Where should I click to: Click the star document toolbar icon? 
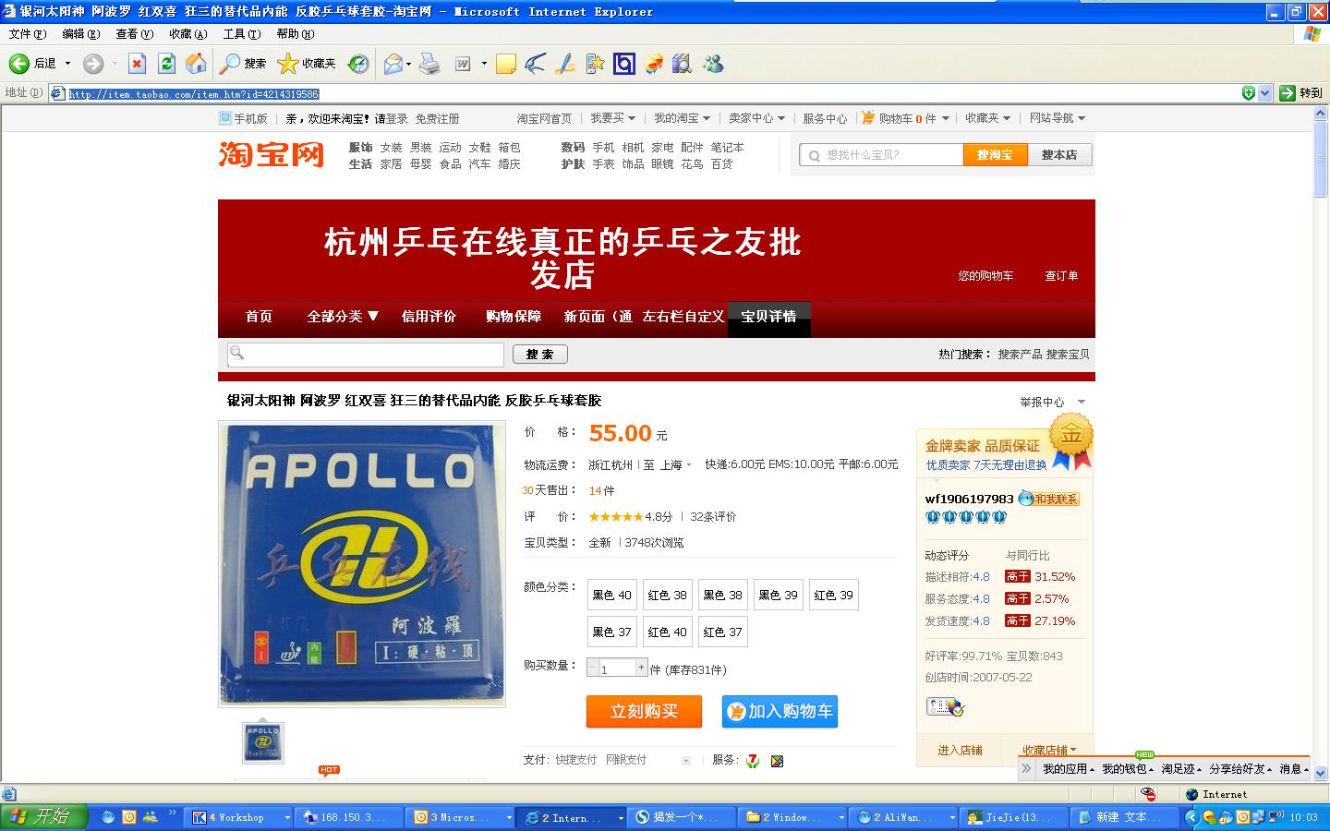click(x=595, y=63)
